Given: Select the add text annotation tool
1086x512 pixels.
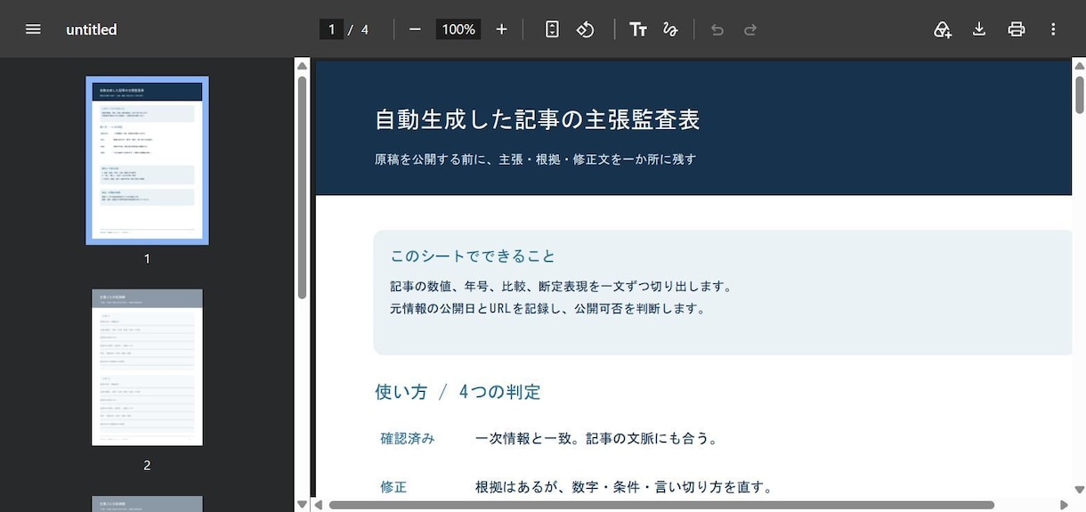Looking at the screenshot, I should tap(637, 29).
